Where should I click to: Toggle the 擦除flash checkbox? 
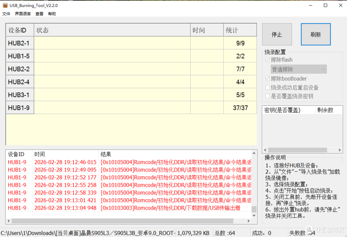(x=268, y=60)
